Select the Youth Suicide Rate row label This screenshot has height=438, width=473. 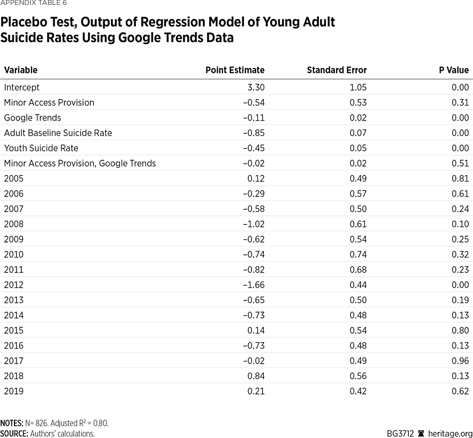coord(41,148)
